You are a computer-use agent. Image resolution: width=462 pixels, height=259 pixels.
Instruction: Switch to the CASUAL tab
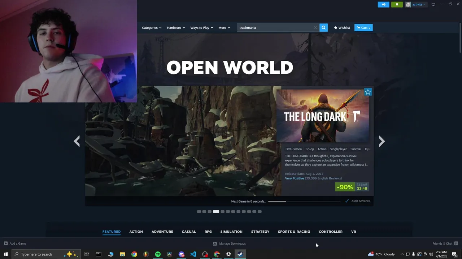189,232
